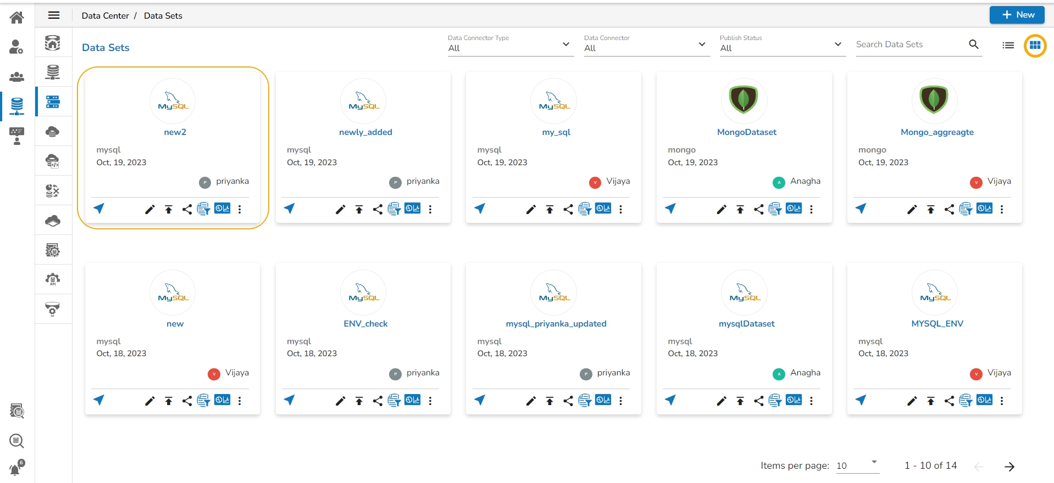This screenshot has height=483, width=1054.
Task: Click the search magnifier icon
Action: point(973,44)
